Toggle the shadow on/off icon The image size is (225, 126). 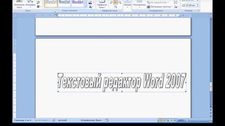[116, 2]
